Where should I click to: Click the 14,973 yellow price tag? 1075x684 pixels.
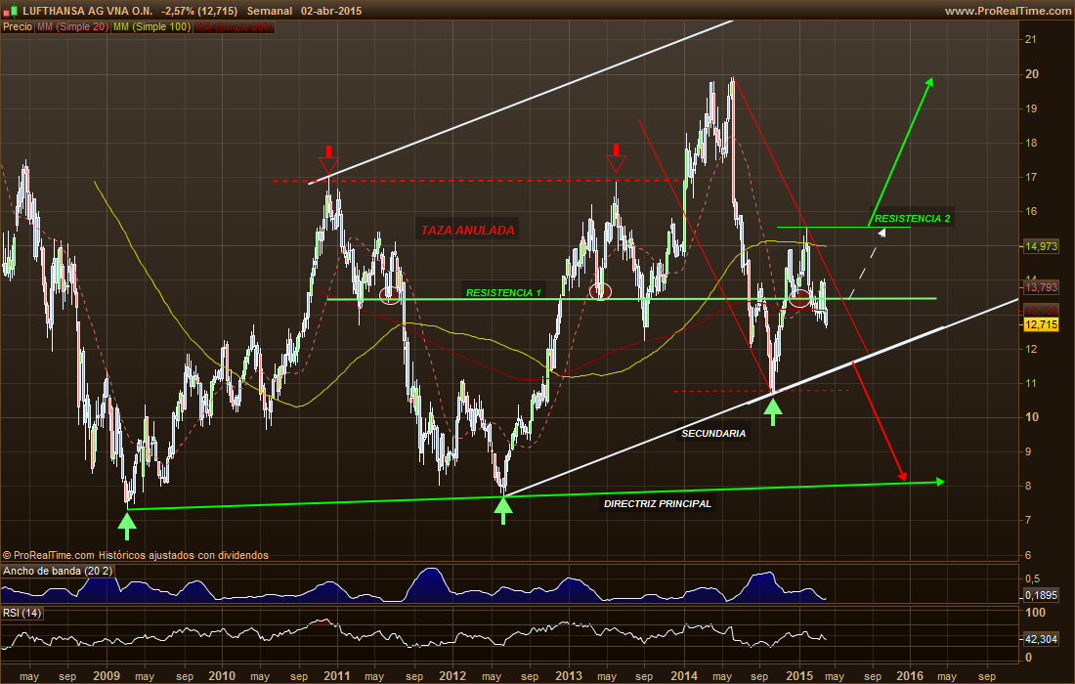[1041, 246]
